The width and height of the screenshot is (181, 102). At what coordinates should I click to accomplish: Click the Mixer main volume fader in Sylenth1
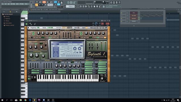coord(98,46)
